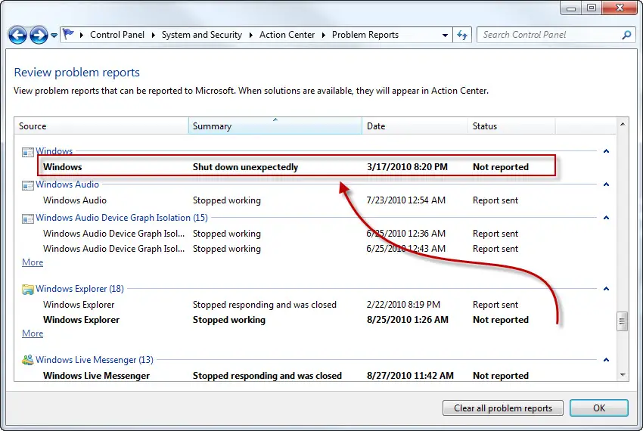Go back with the blue Back arrow

pyautogui.click(x=17, y=35)
